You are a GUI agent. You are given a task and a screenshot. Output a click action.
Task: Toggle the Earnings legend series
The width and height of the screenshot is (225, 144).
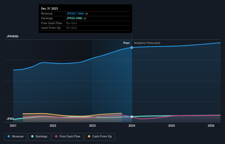[39, 137]
